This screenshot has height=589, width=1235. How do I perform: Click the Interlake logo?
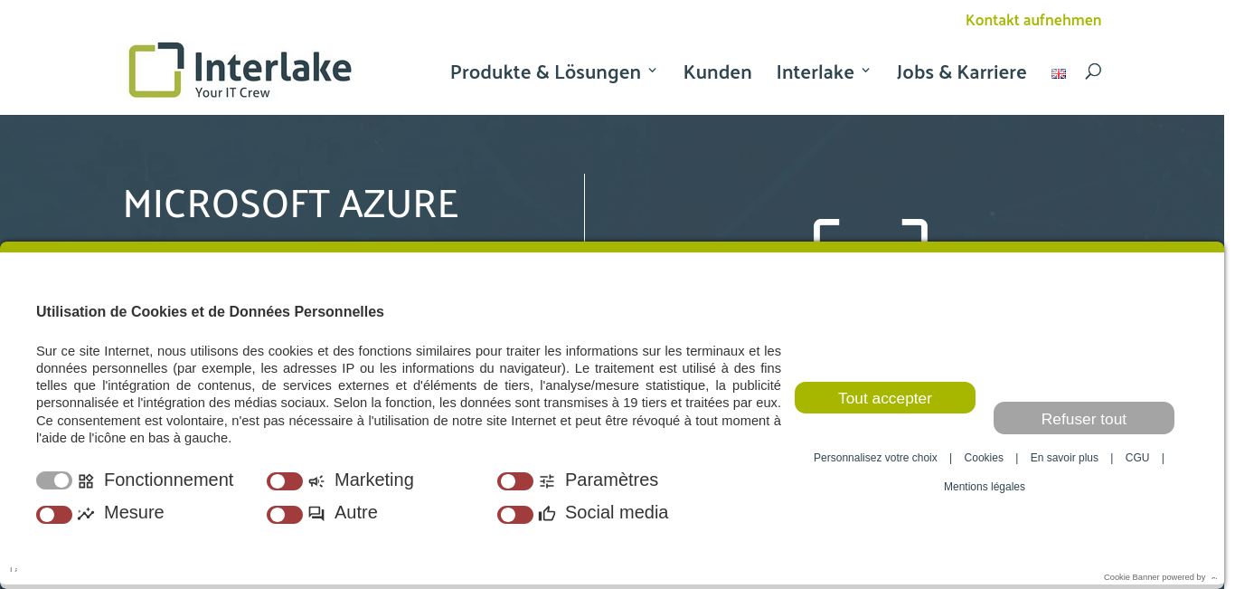240,70
